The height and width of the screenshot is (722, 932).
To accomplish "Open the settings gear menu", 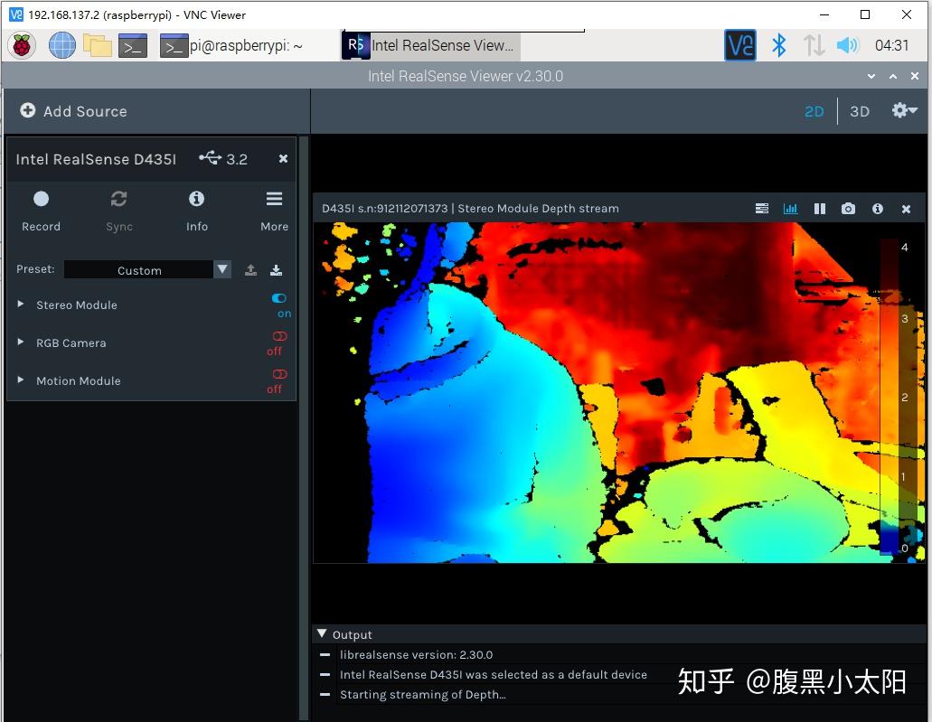I will click(900, 110).
